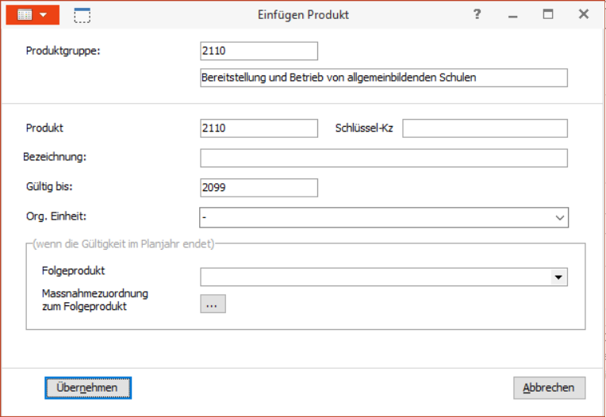Click the dashed window snapshot icon

pos(82,15)
